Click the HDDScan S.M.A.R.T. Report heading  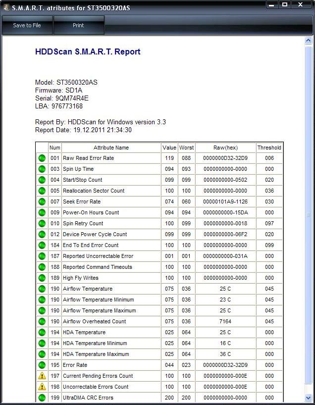[88, 51]
